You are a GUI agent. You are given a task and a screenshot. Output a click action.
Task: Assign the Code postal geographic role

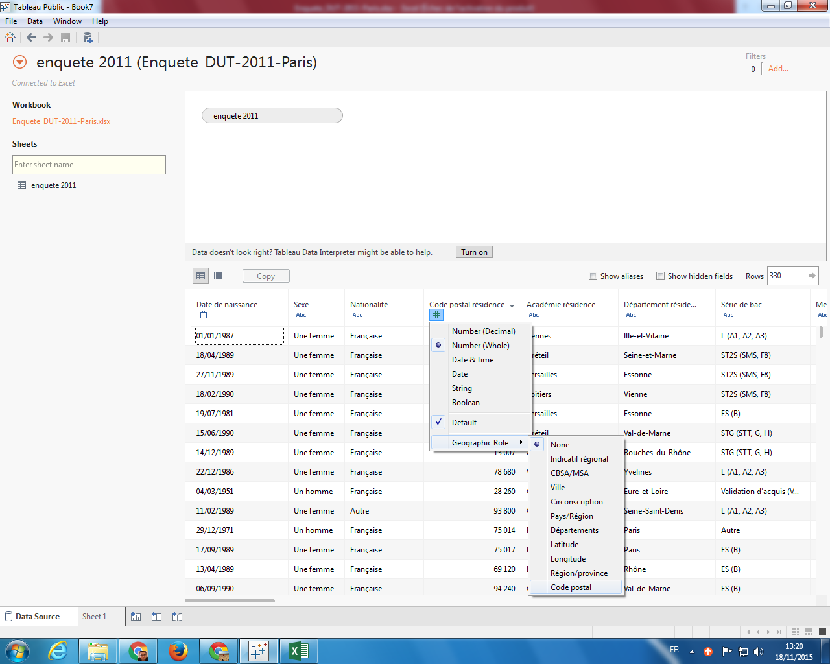pos(576,587)
